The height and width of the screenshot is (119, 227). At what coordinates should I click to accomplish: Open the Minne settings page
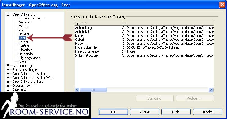click(23, 26)
